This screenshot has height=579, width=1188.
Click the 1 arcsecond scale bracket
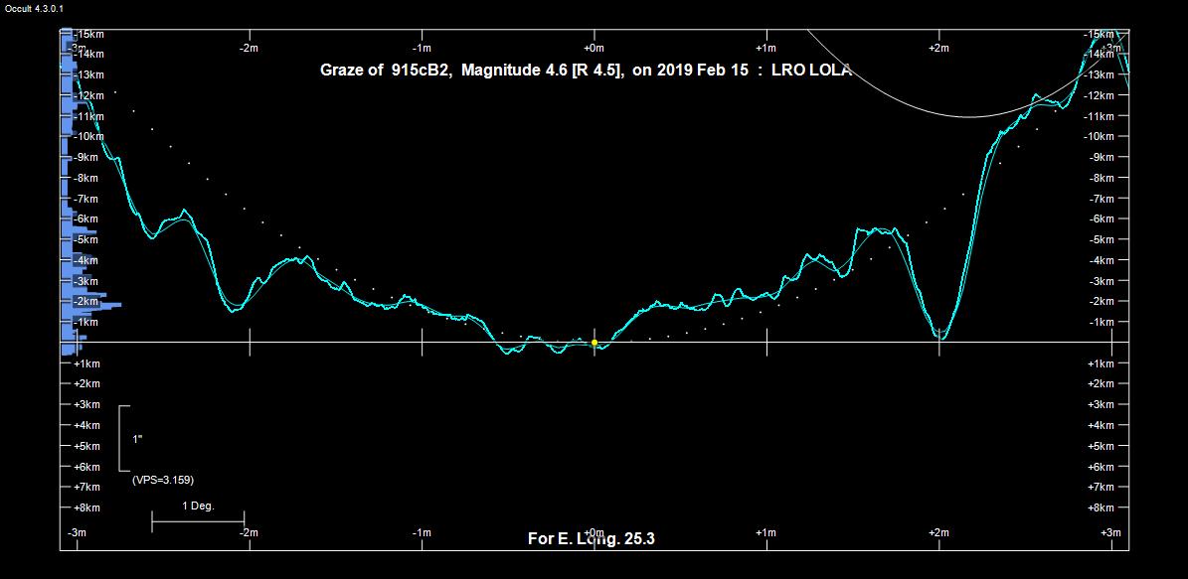point(123,438)
